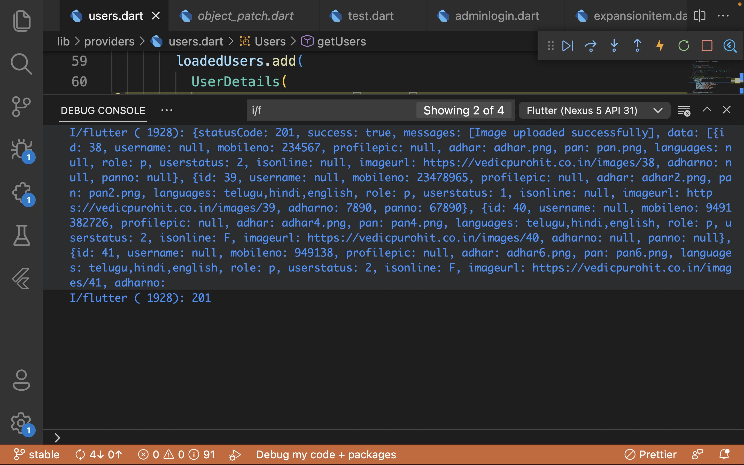The image size is (744, 465).
Task: Open the lib breadcrumb
Action: [x=63, y=42]
